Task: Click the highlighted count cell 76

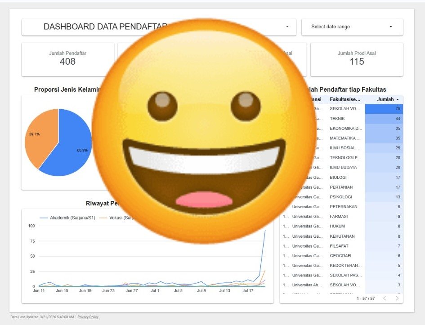Action: coord(384,109)
